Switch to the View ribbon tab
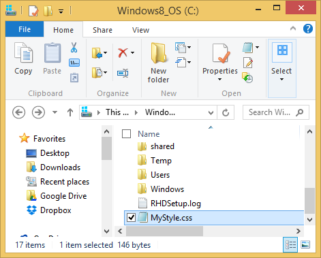This screenshot has width=321, height=258. 140,30
